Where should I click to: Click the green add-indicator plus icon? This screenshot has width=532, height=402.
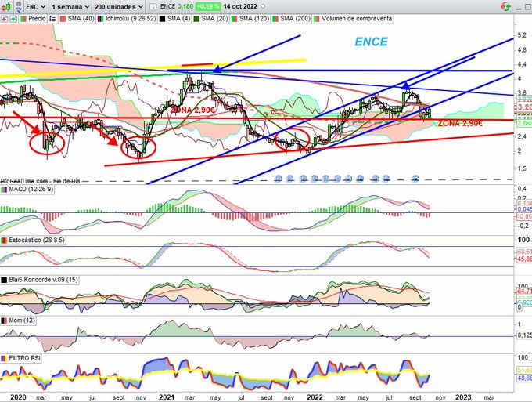pos(13,19)
